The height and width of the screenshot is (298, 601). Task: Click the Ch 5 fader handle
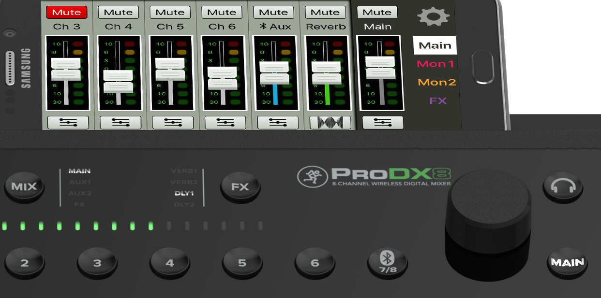pos(170,69)
